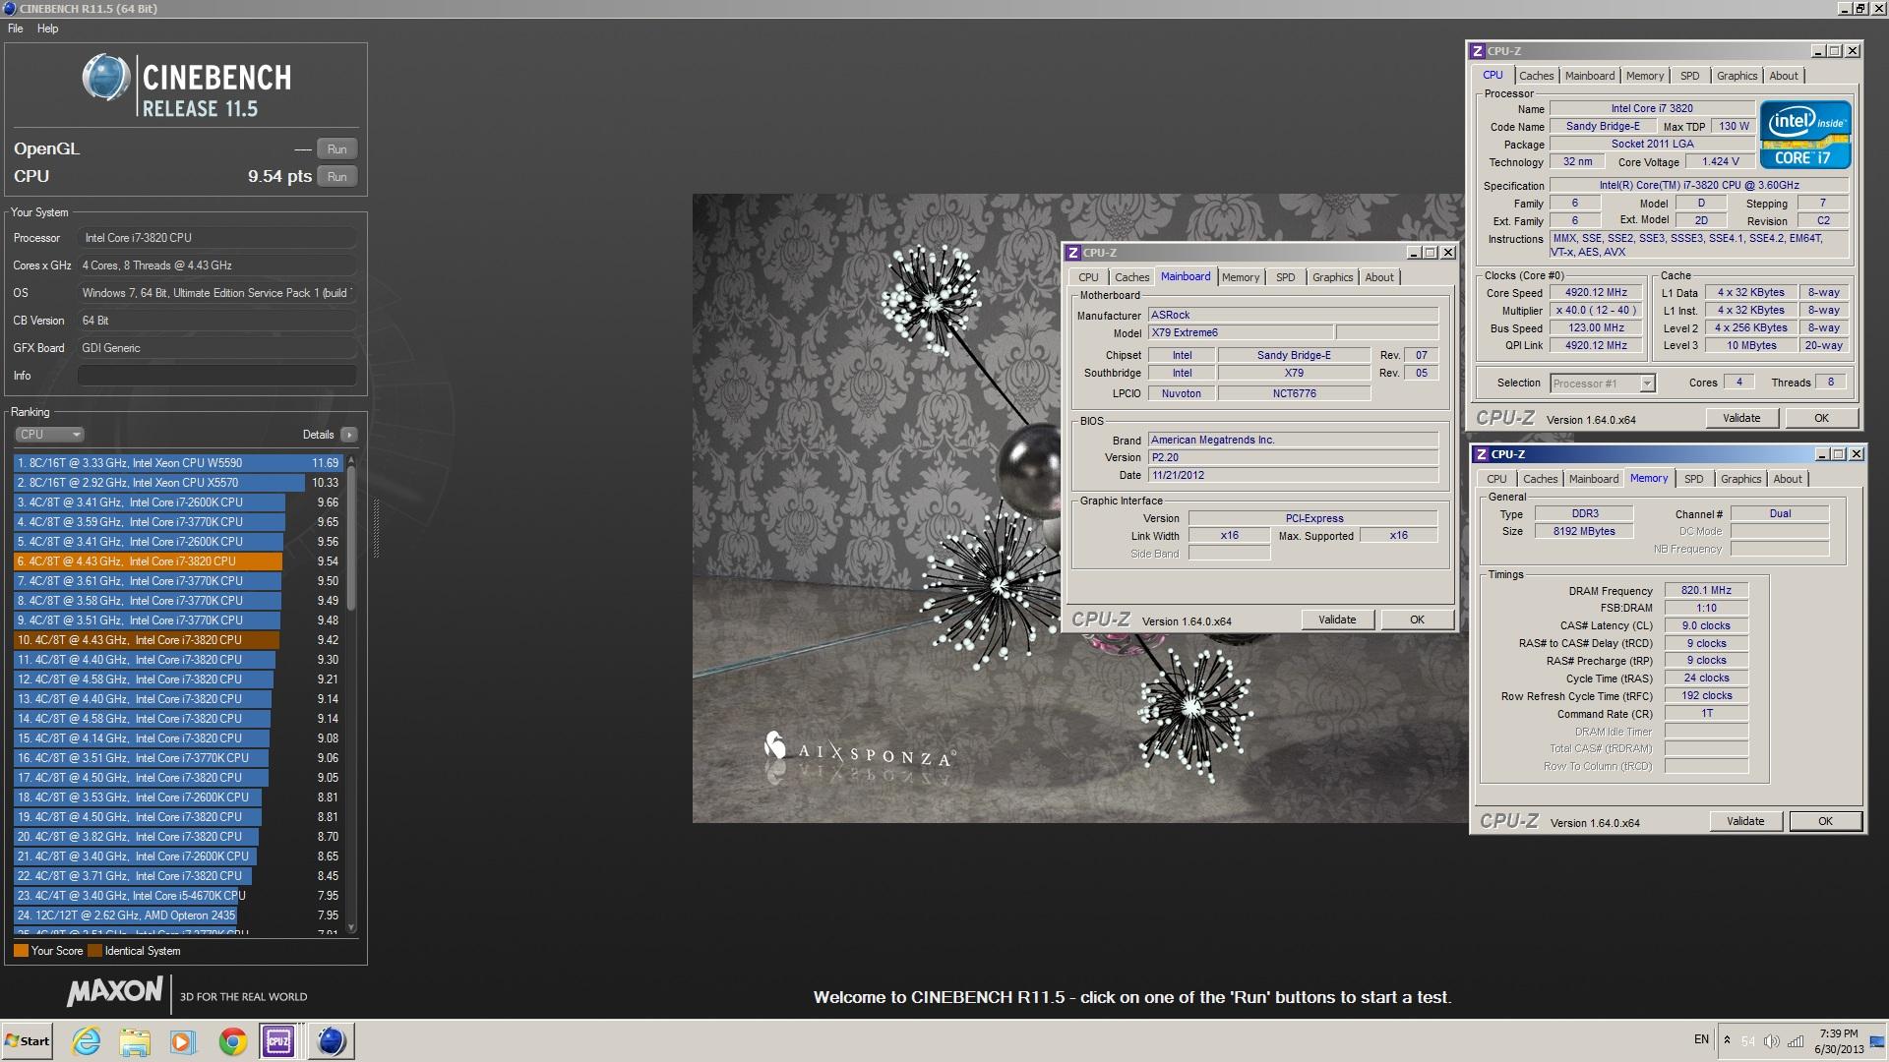The image size is (1889, 1062).
Task: Open the File menu
Action: click(x=16, y=29)
